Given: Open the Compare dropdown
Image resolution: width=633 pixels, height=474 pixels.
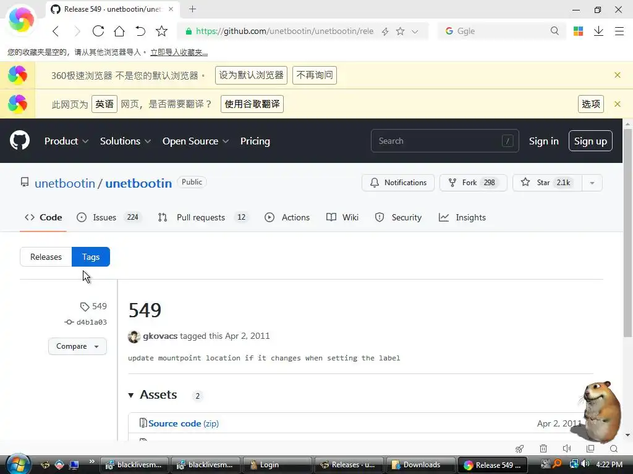Looking at the screenshot, I should 77,346.
